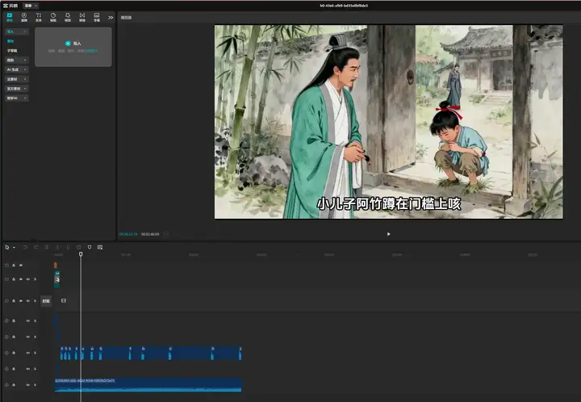Click the Undo icon in timeline toolbar
Image resolution: width=581 pixels, height=402 pixels.
click(x=25, y=247)
